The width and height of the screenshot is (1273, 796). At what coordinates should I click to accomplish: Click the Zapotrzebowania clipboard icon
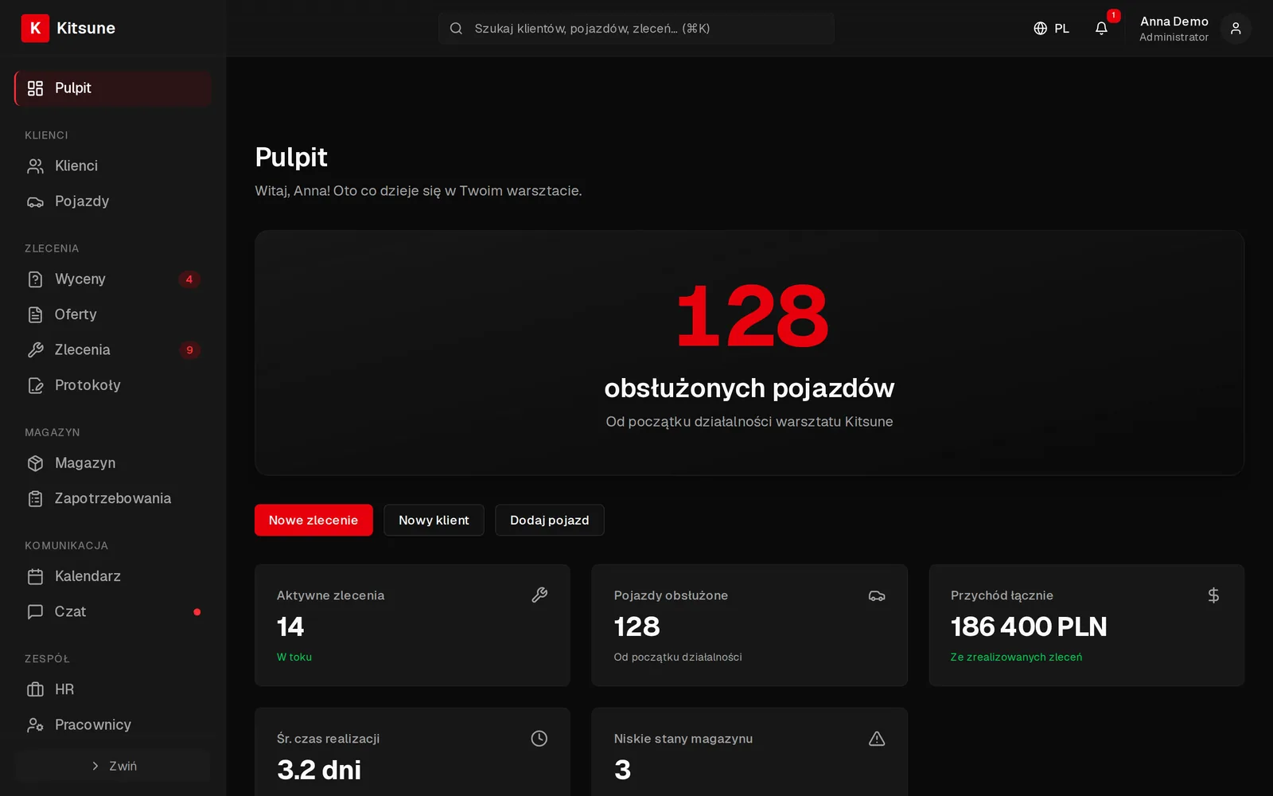[35, 498]
